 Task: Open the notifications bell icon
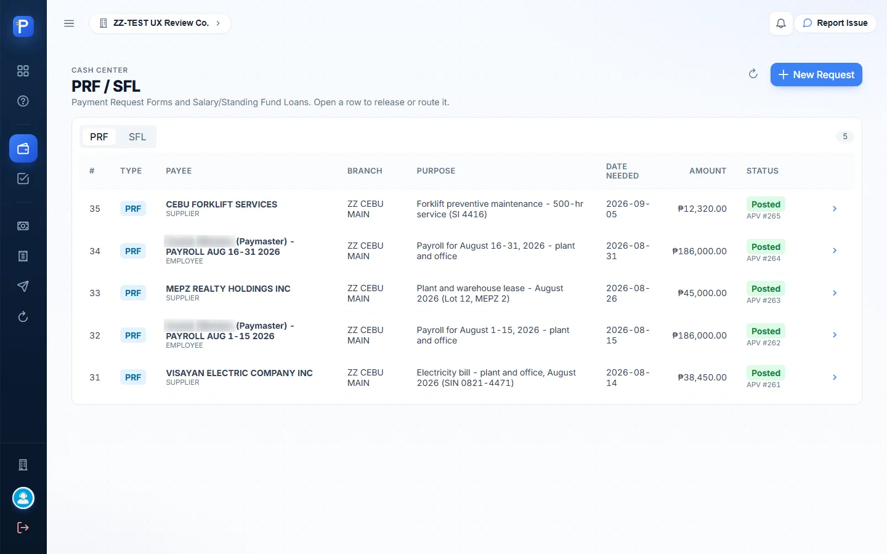(780, 23)
